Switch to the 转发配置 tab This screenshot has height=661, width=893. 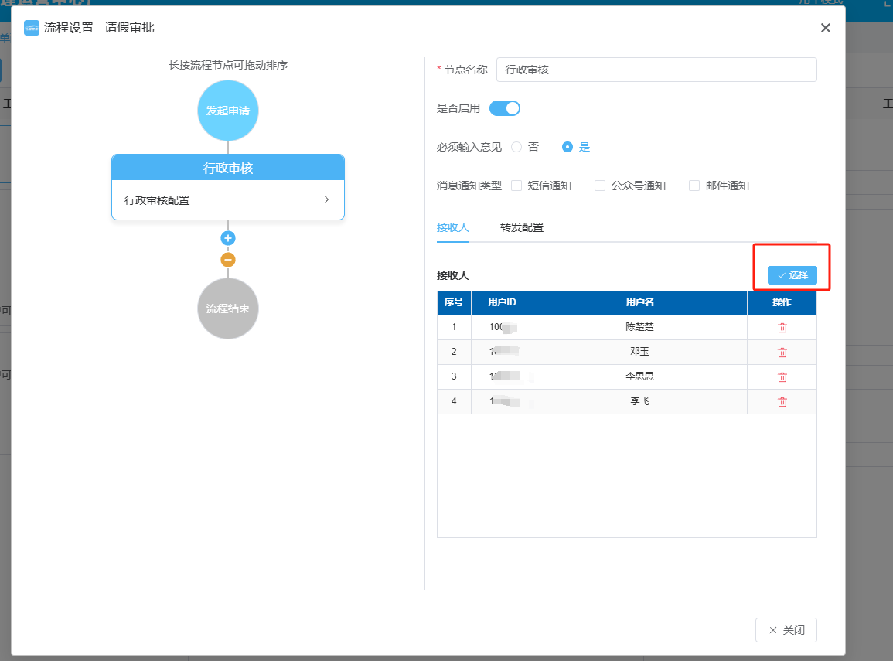(522, 227)
